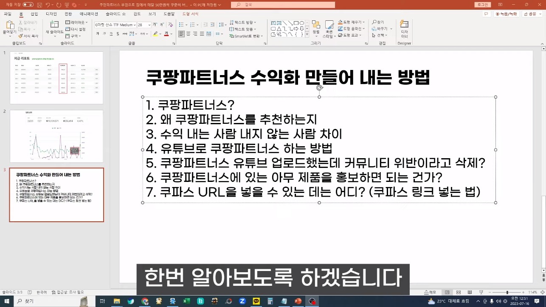
Task: Apply red font color
Action: [x=166, y=33]
